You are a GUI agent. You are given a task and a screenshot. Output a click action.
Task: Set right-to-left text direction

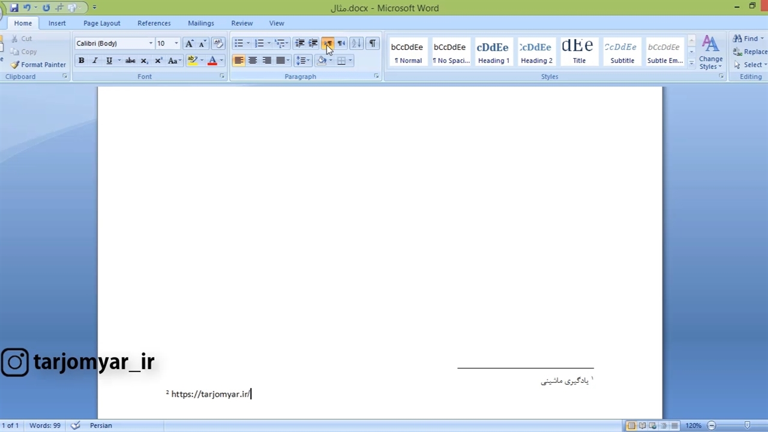pyautogui.click(x=341, y=43)
